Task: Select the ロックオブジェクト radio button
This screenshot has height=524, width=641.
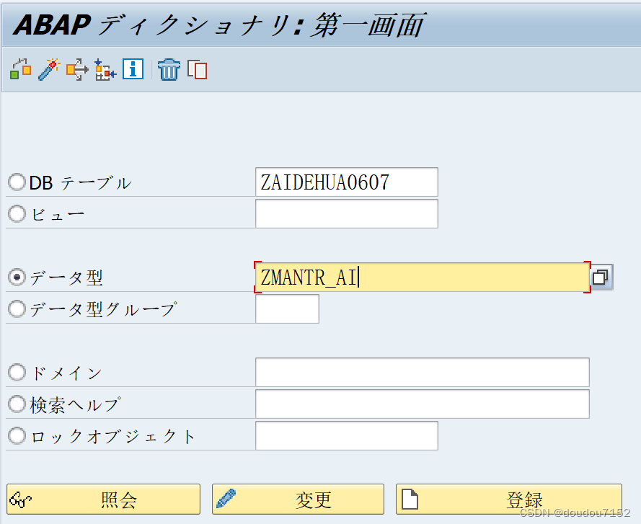Action: click(x=16, y=436)
